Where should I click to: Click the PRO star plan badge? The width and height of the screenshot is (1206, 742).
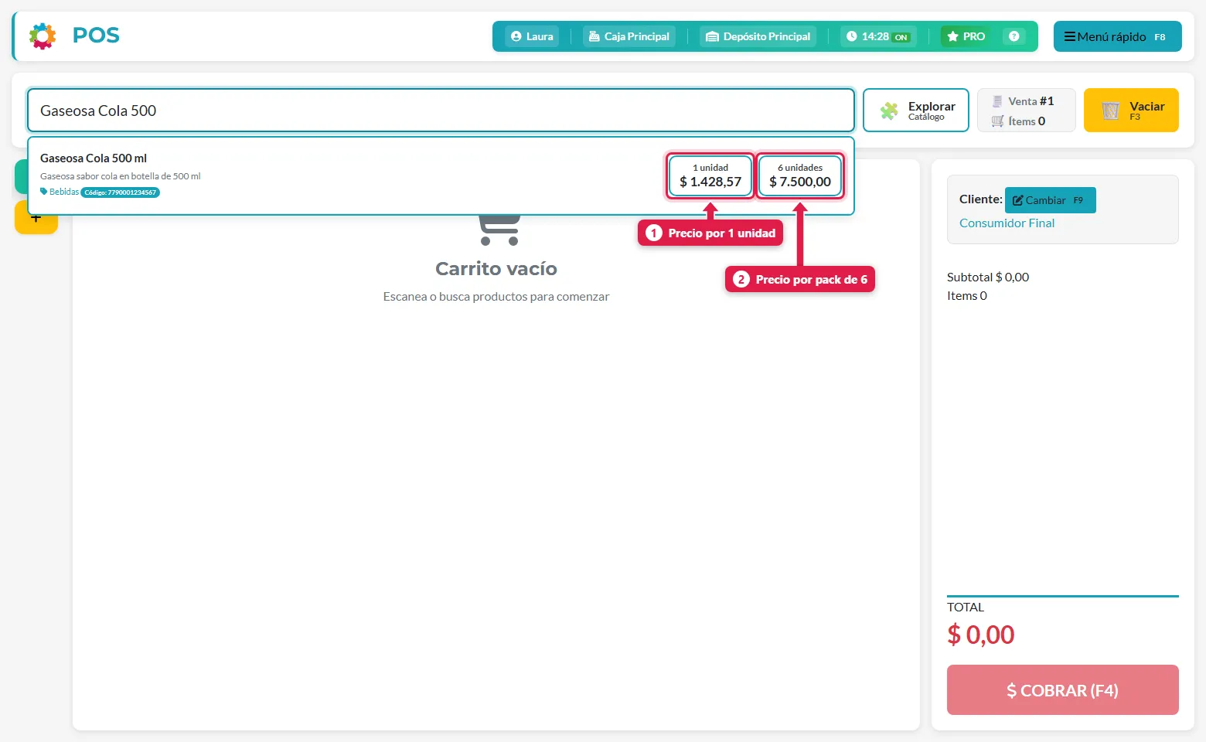coord(966,36)
